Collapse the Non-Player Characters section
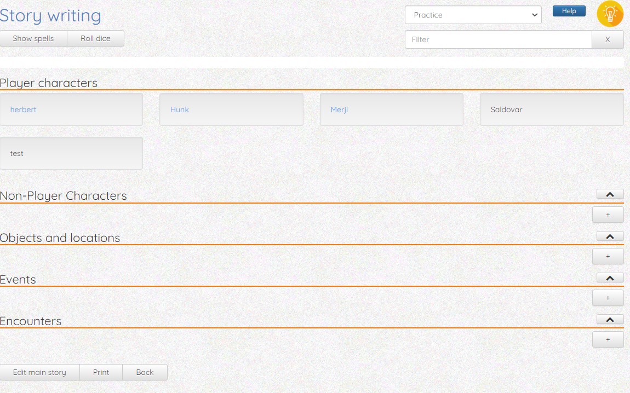Image resolution: width=630 pixels, height=393 pixels. (x=610, y=194)
